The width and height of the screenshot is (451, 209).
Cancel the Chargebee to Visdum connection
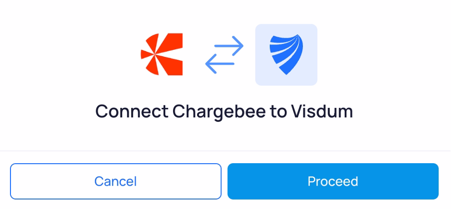pos(116,181)
